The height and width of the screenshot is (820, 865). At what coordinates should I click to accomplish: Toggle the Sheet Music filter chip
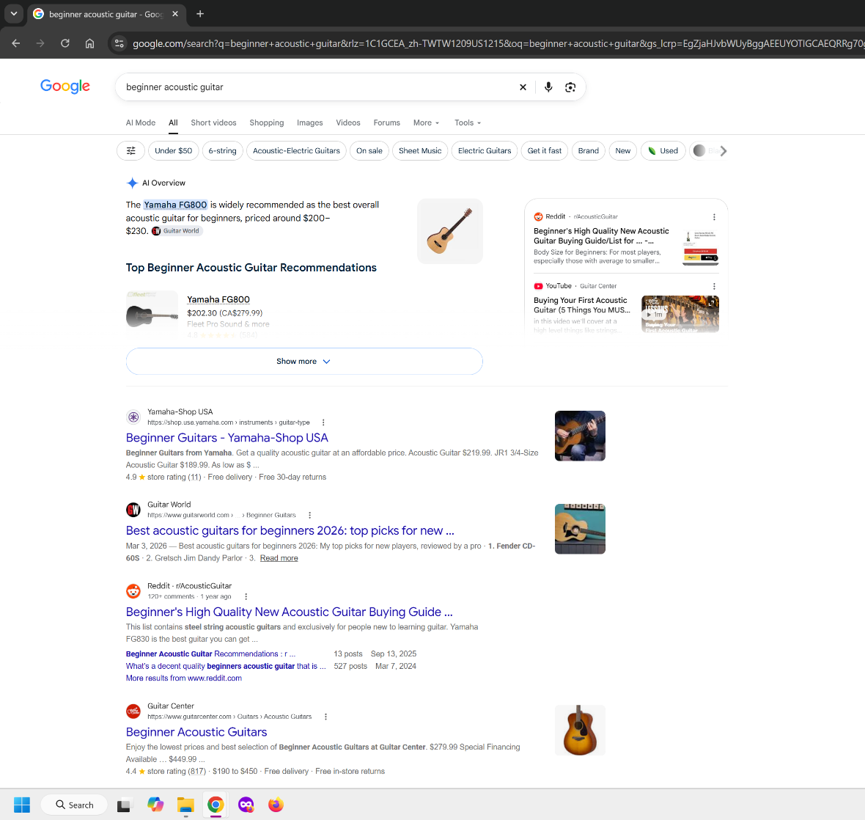pyautogui.click(x=420, y=150)
